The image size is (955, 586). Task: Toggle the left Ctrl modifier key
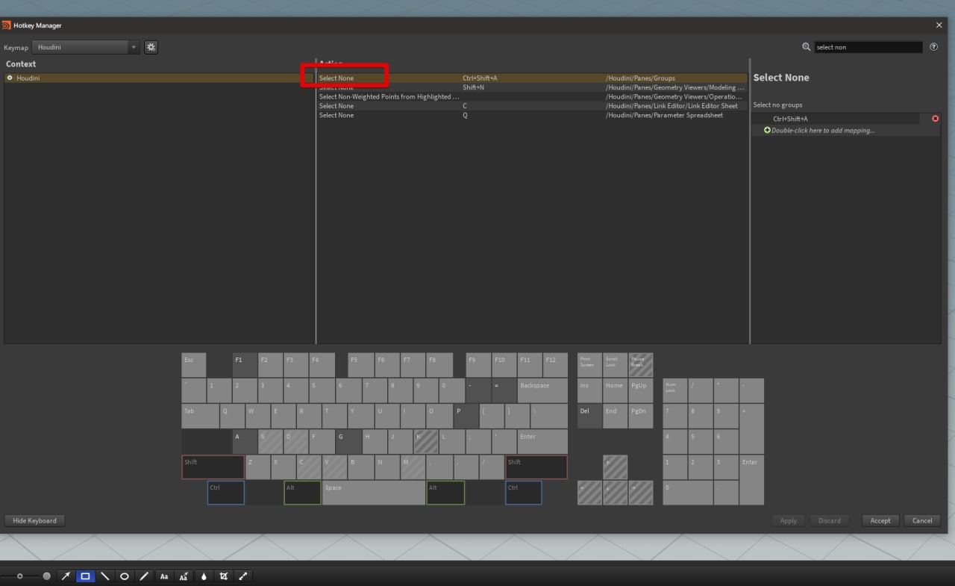[x=226, y=493]
